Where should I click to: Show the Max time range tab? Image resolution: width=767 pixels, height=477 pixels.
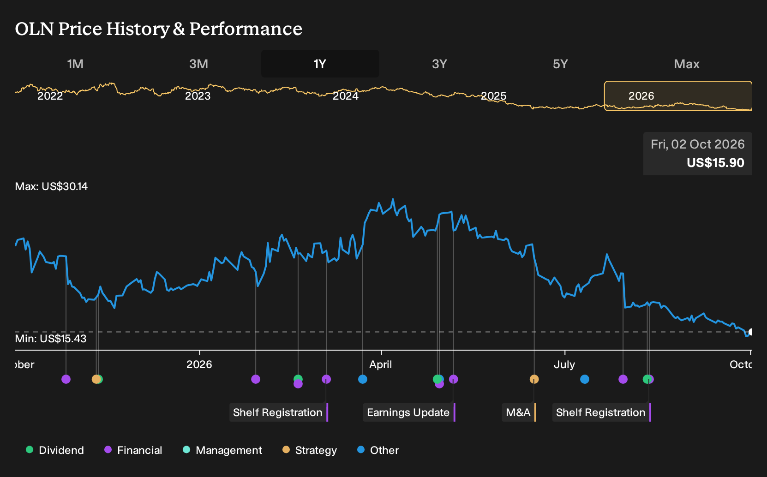click(x=687, y=64)
